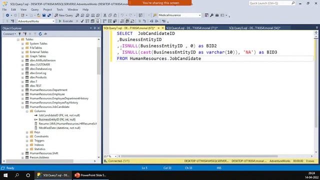The width and height of the screenshot is (320, 180).
Task: Parse query using the checkmark icon
Action: click(x=82, y=21)
